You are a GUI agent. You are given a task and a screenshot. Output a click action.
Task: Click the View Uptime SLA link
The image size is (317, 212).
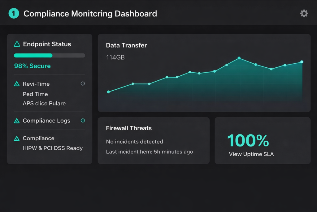pos(251,154)
